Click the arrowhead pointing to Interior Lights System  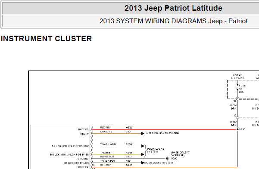tap(143, 134)
